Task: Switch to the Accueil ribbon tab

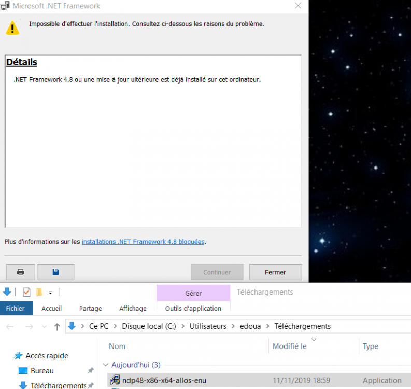Action: click(x=52, y=308)
